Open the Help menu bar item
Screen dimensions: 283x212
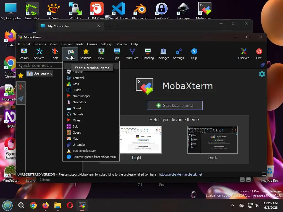pos(134,44)
